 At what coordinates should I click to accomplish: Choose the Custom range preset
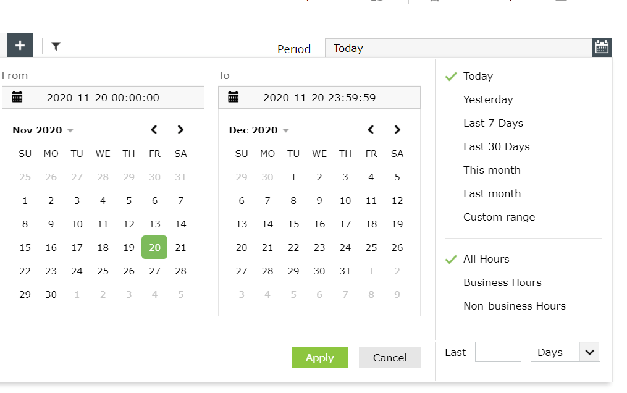(x=499, y=217)
